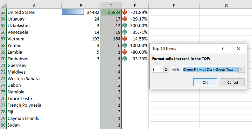Select column D header
The image size is (252, 129).
pyautogui.click(x=111, y=6)
